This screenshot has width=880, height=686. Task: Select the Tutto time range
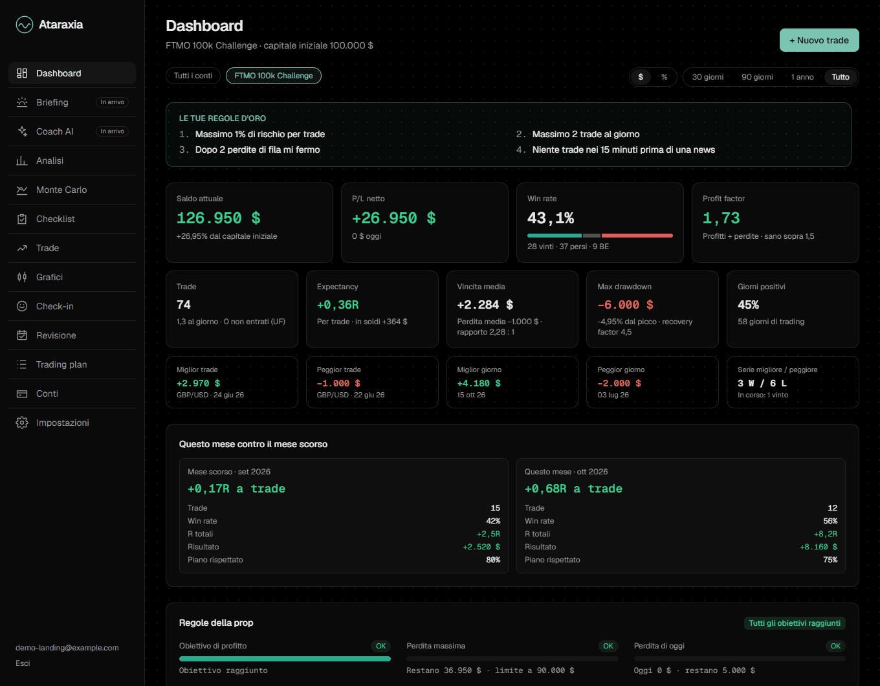[x=841, y=77]
